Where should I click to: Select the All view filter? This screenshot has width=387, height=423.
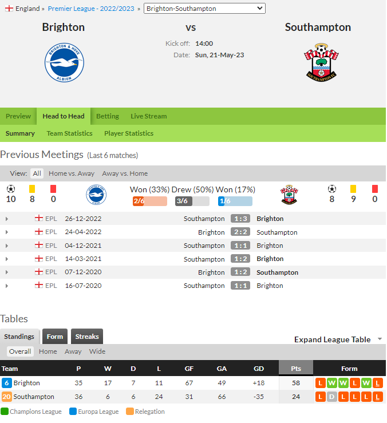[37, 173]
